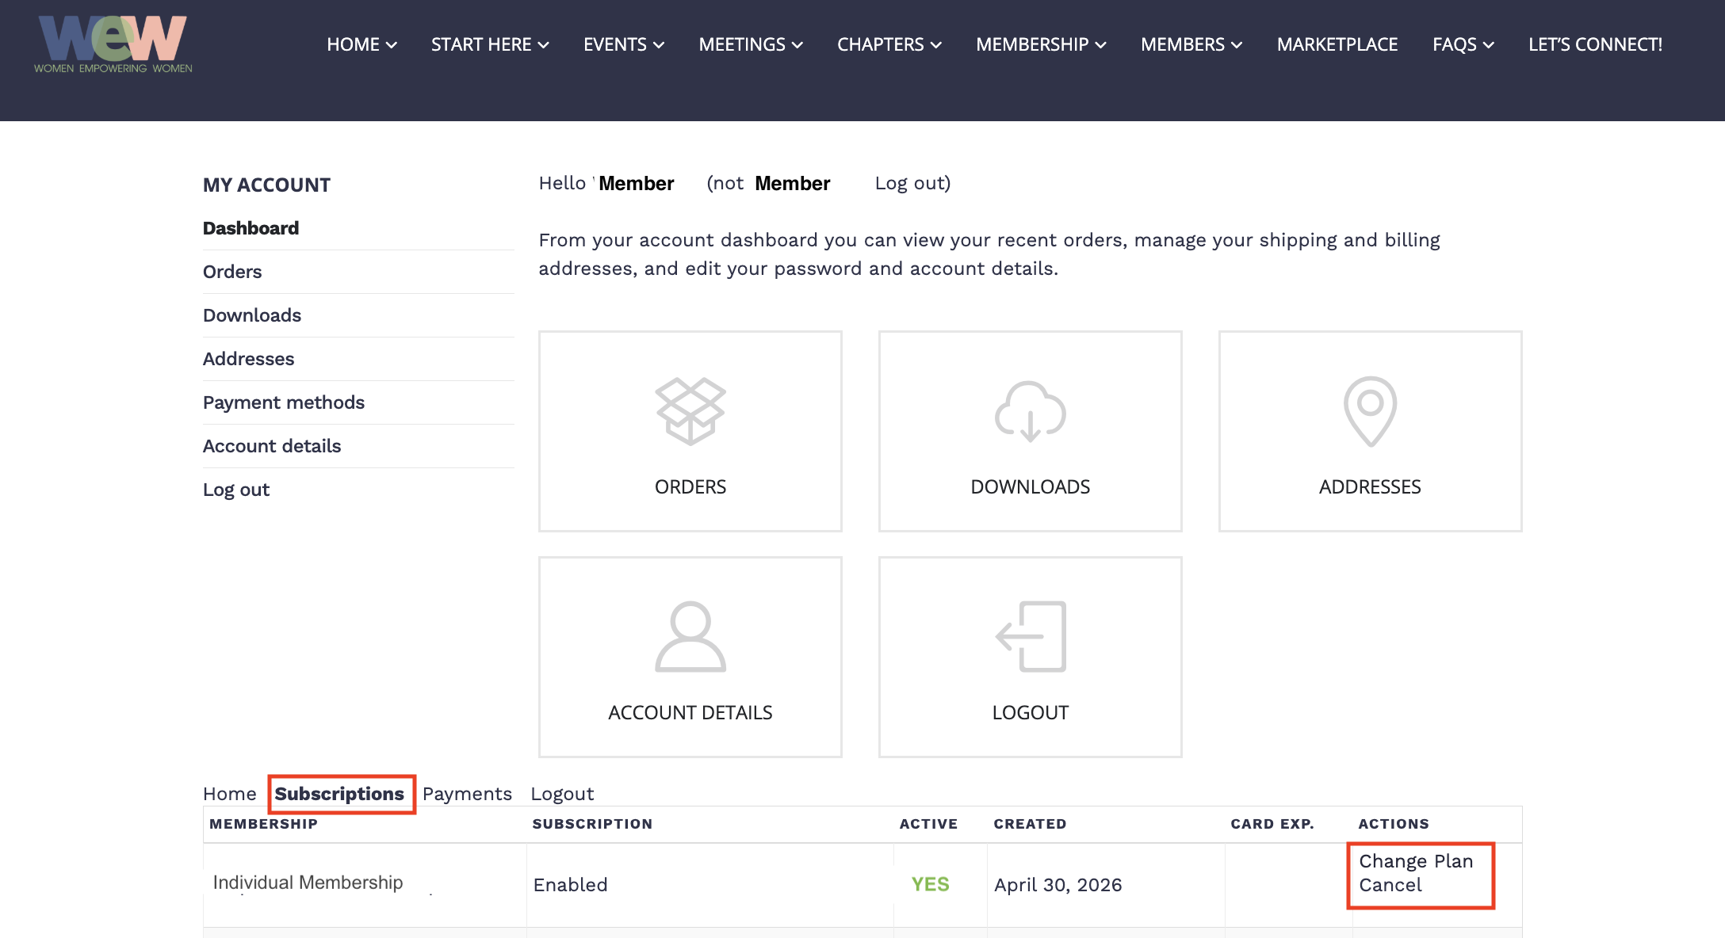Click the ORDERS tile label
The width and height of the screenshot is (1725, 938).
pyautogui.click(x=690, y=487)
